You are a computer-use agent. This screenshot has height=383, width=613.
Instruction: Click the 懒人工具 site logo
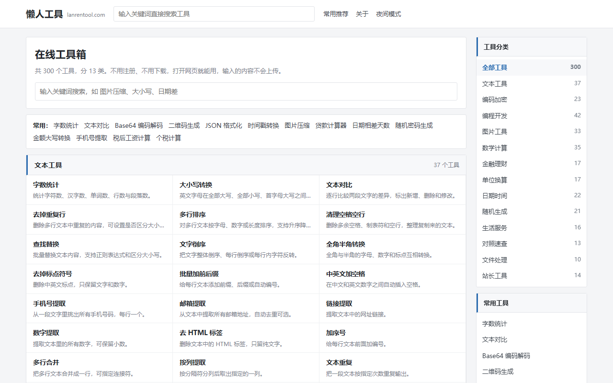(45, 14)
